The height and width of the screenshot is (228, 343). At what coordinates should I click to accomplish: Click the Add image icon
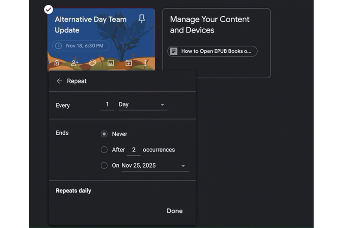[111, 63]
